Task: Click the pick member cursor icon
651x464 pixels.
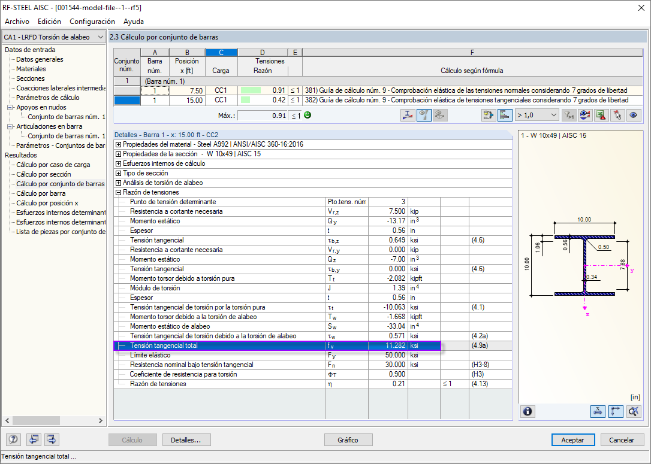Action: [617, 115]
